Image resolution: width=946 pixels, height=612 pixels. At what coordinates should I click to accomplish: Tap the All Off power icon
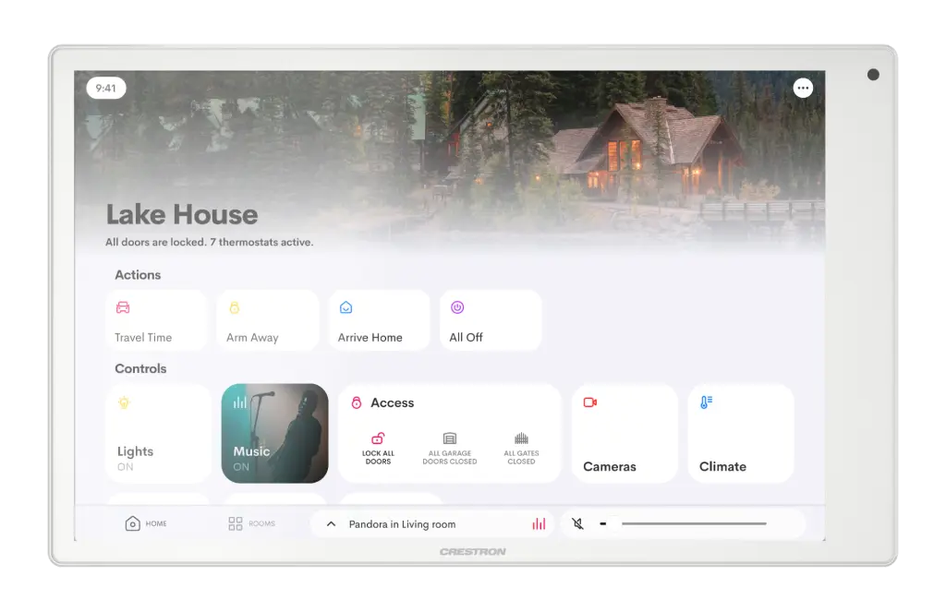[x=457, y=307]
